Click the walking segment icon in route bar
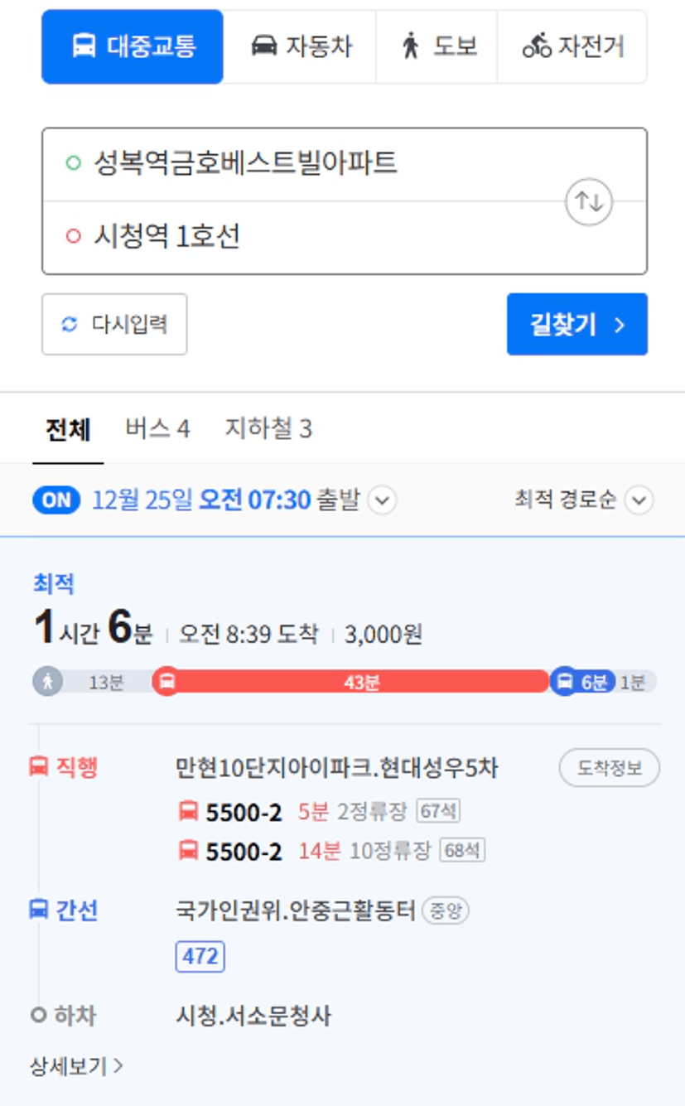 (48, 682)
